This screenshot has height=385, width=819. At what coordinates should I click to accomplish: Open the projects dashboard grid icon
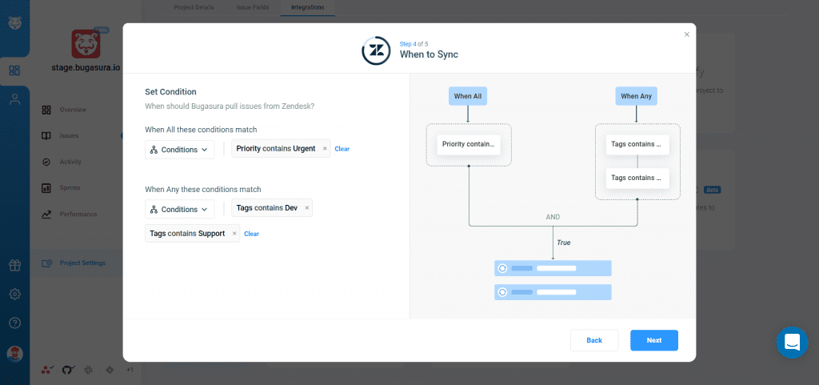14,70
